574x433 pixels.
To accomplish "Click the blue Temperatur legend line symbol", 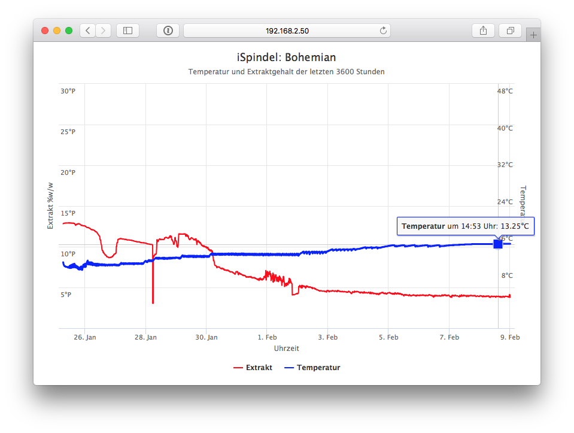I will (288, 368).
